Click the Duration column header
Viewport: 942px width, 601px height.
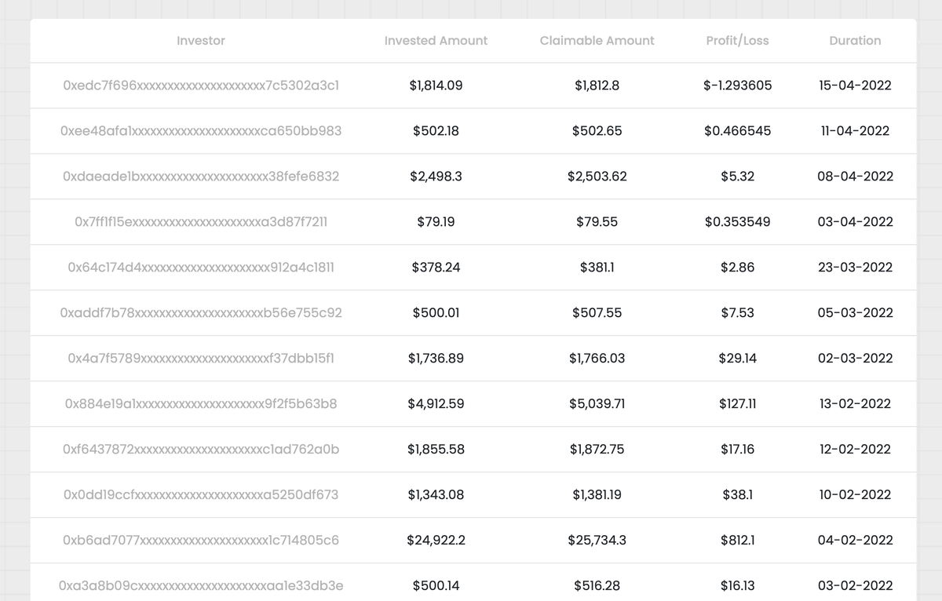pyautogui.click(x=855, y=41)
